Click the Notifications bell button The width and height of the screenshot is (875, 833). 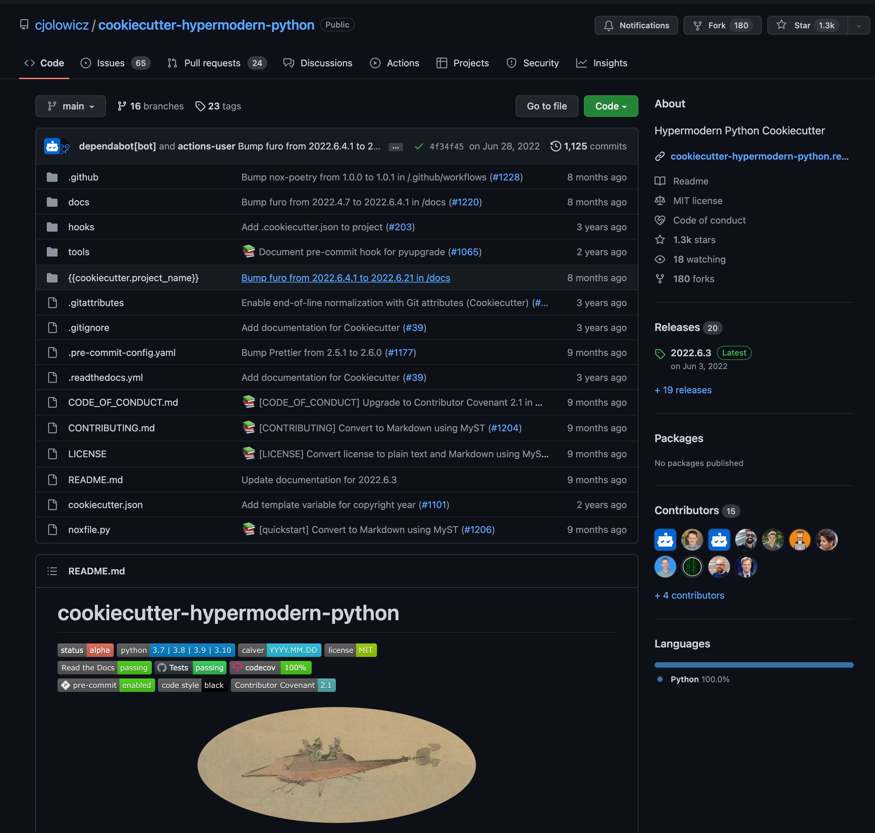click(x=636, y=25)
